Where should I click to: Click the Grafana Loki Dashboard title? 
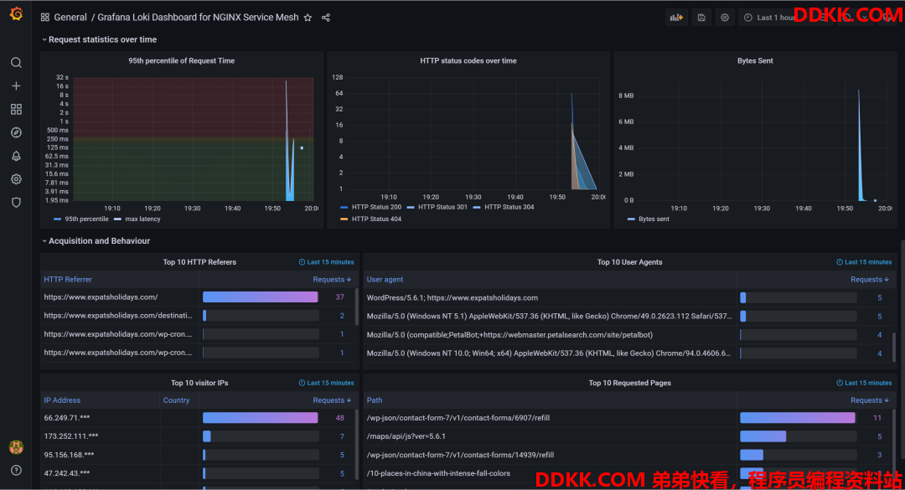(x=198, y=18)
